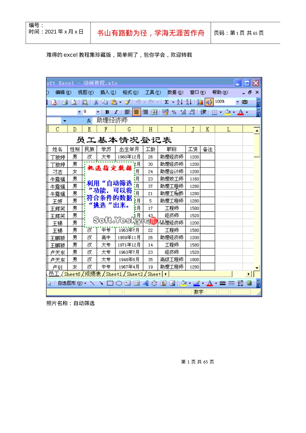Viewport: 306px width, 433px height.
Task: Click the fx Insert Function icon
Action: pos(89,121)
